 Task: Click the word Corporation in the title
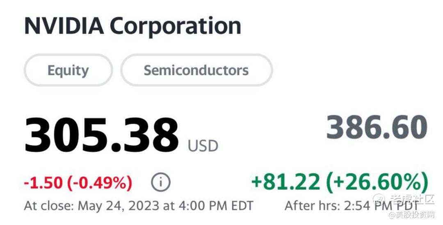tap(175, 26)
